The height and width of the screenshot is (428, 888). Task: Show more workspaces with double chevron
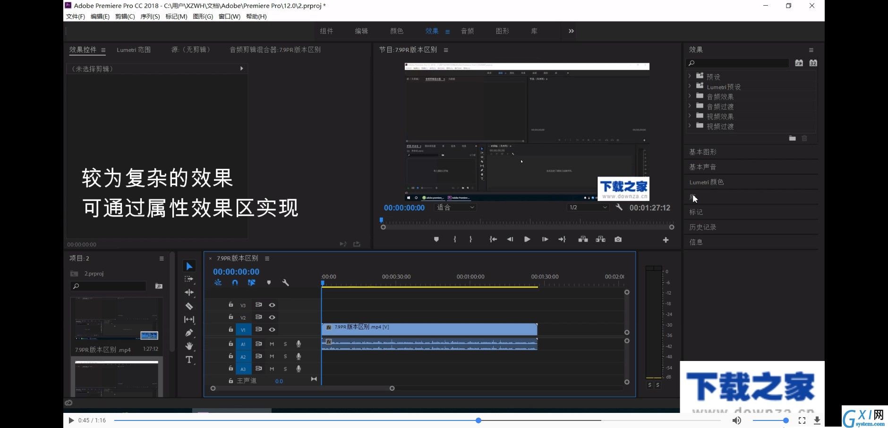tap(571, 31)
